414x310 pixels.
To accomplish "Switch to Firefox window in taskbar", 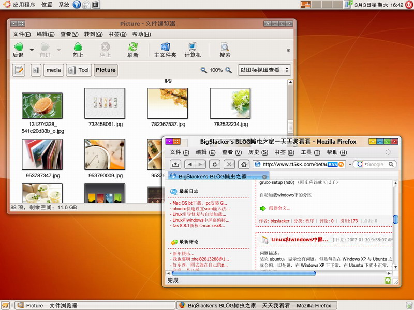I will coord(257,305).
